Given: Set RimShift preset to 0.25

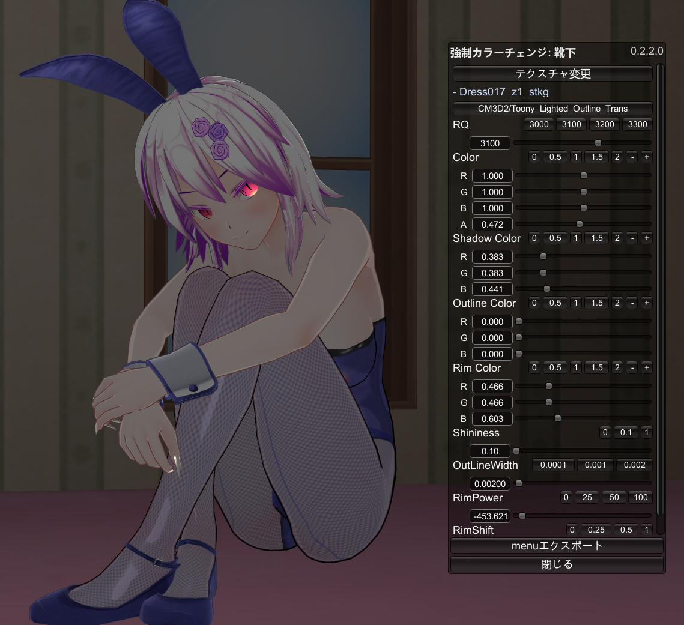Looking at the screenshot, I should point(596,530).
